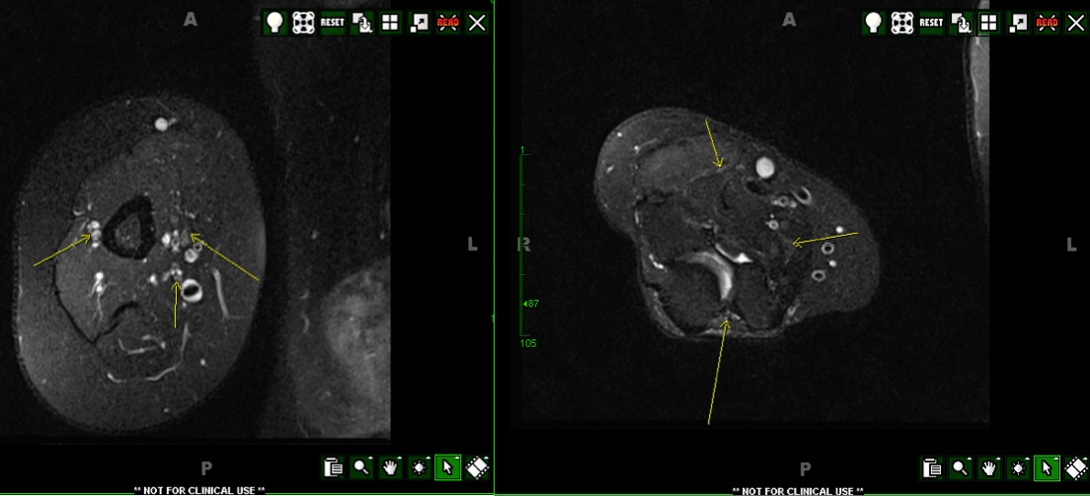Open the cine film tool in right viewport
Image resolution: width=1090 pixels, height=496 pixels.
click(1076, 467)
